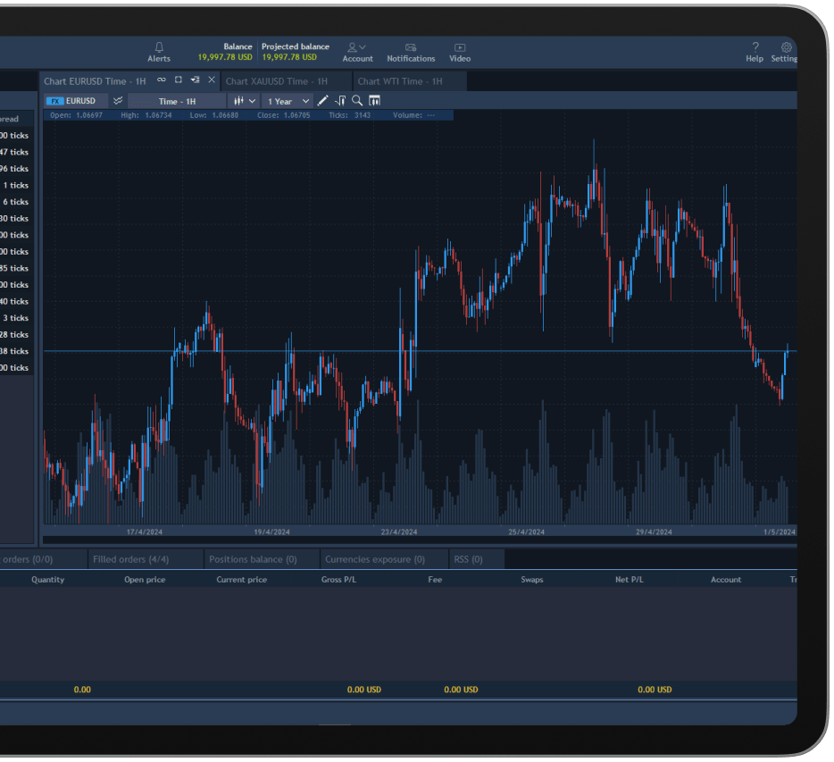
Task: Open the Settings gear icon
Action: point(786,46)
